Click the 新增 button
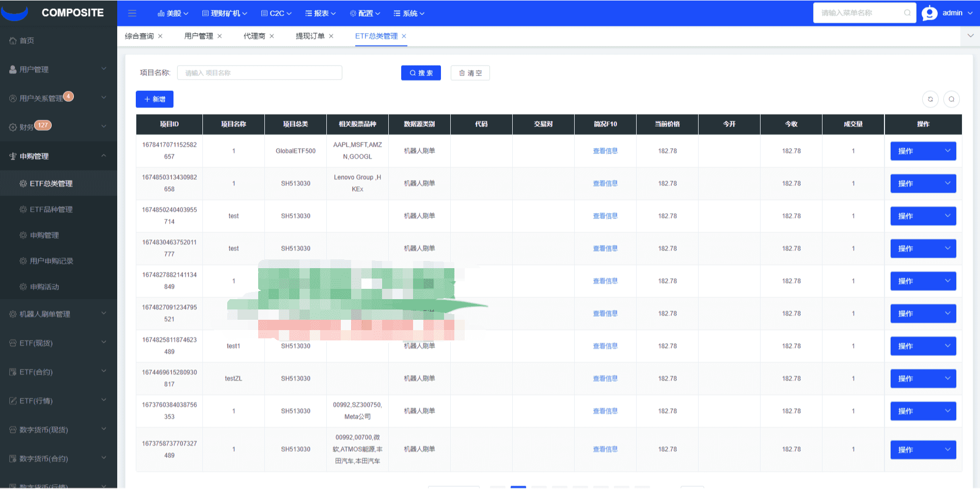Image resolution: width=980 pixels, height=490 pixels. click(154, 100)
